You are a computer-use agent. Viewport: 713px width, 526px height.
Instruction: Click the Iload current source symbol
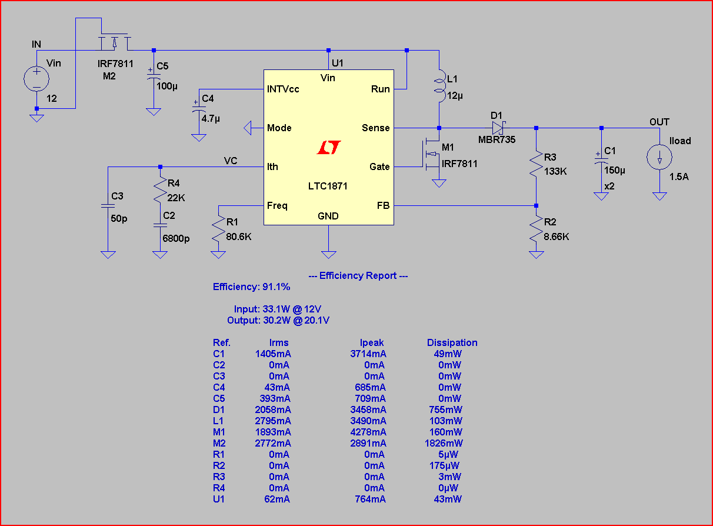(659, 158)
